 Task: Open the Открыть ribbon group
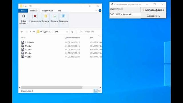point(54,19)
